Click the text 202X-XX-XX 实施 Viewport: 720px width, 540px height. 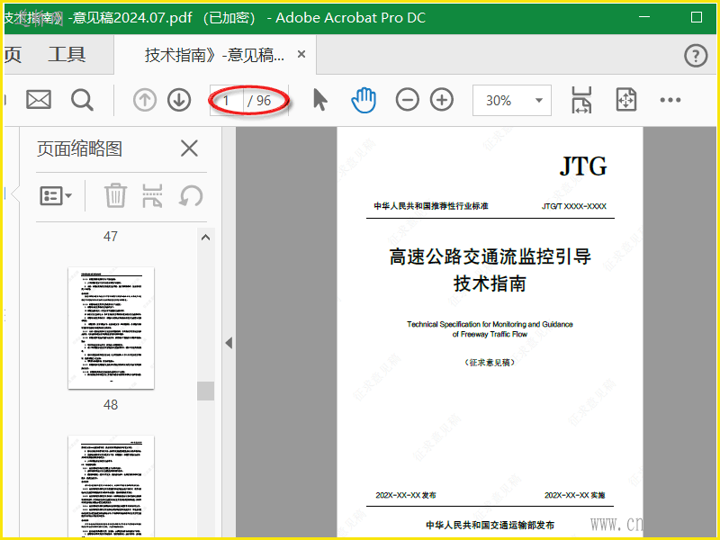coord(575,495)
